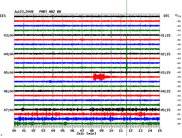This screenshot has width=182, height=138.
Task: Click the 'Jul23,2008' date title
Action: click(x=24, y=12)
